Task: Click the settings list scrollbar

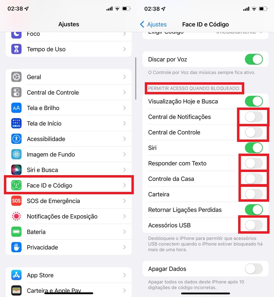Action: (136, 78)
